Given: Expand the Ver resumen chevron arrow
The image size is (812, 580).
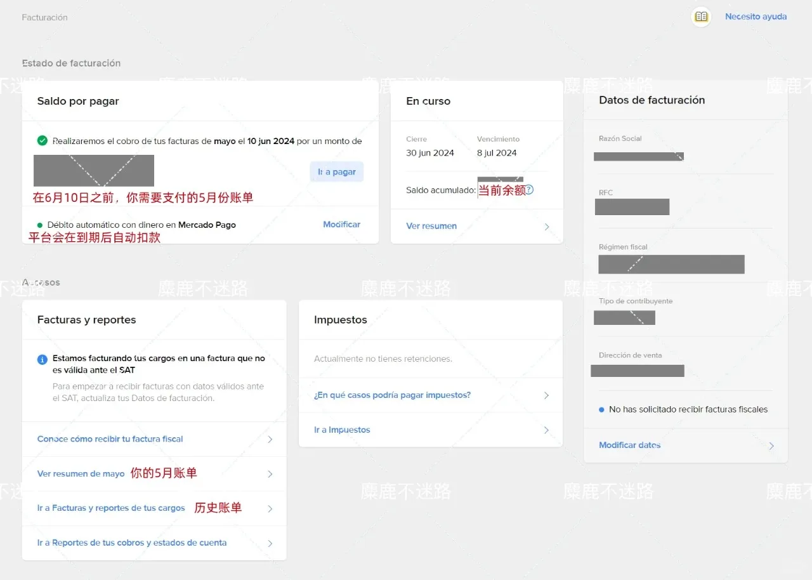Looking at the screenshot, I should [547, 227].
